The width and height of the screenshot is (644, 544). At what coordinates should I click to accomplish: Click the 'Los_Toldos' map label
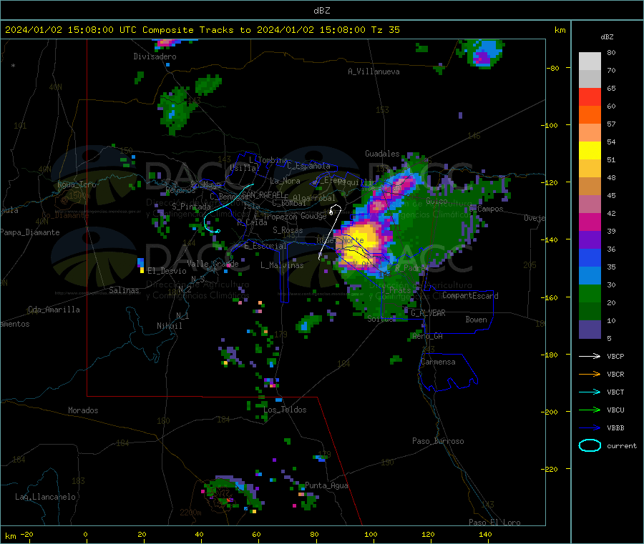click(285, 410)
